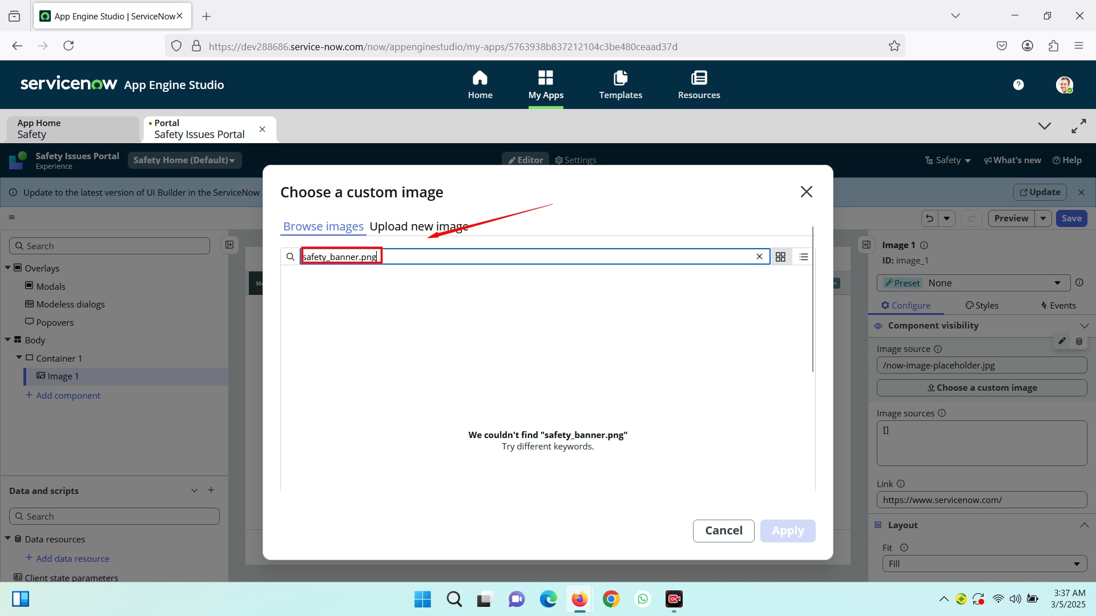Collapse the left component tree panel
This screenshot has width=1096, height=616.
tap(229, 245)
